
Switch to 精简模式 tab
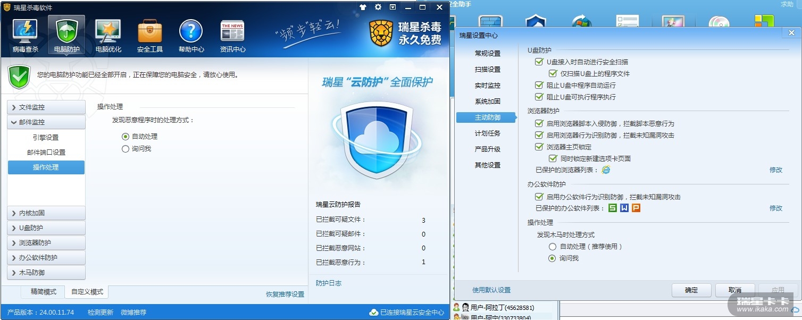coord(44,292)
